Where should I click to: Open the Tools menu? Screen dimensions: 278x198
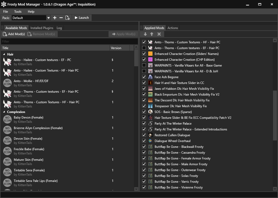[x=18, y=12]
